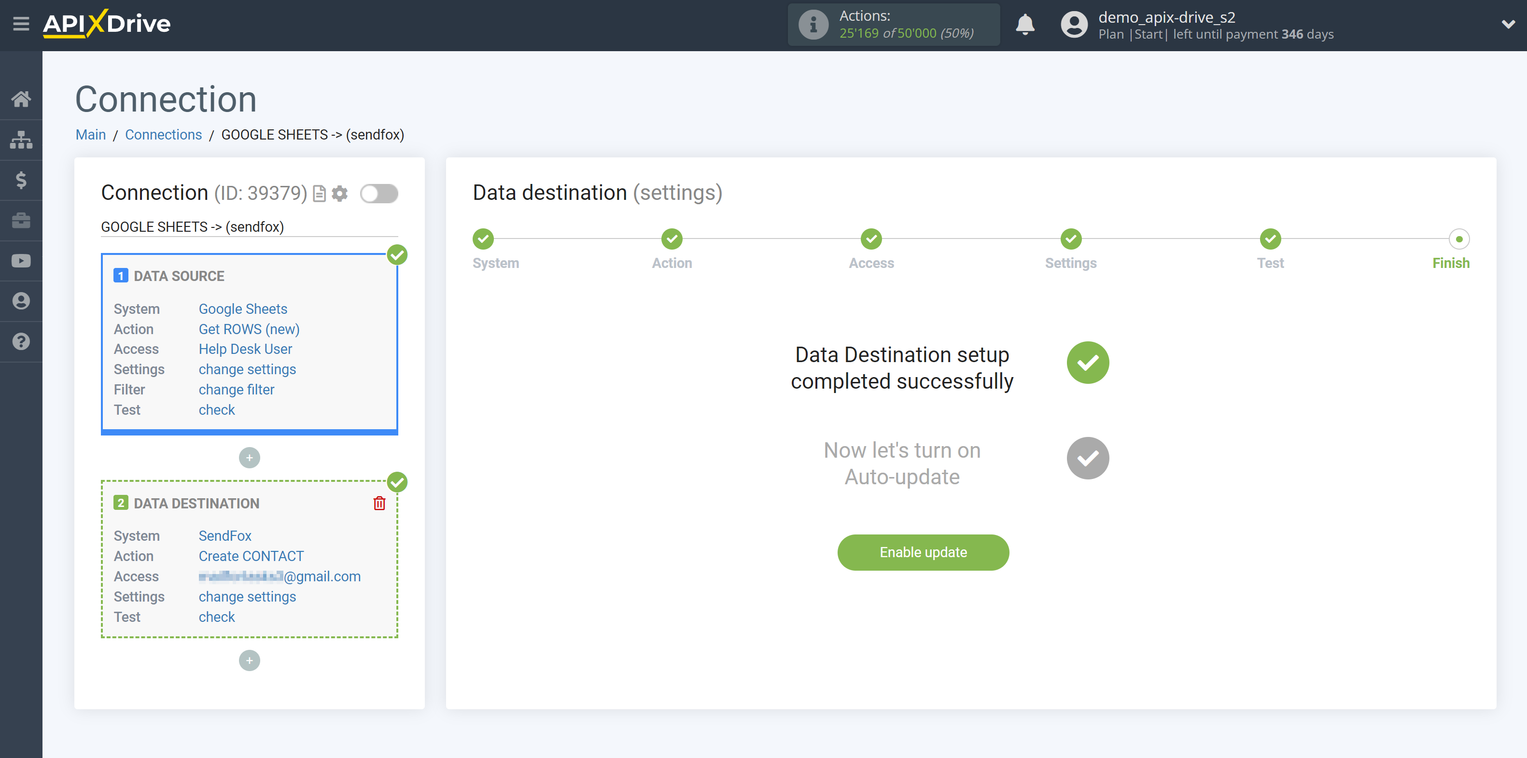
Task: Click the delete trash icon on Data Destination
Action: pyautogui.click(x=379, y=503)
